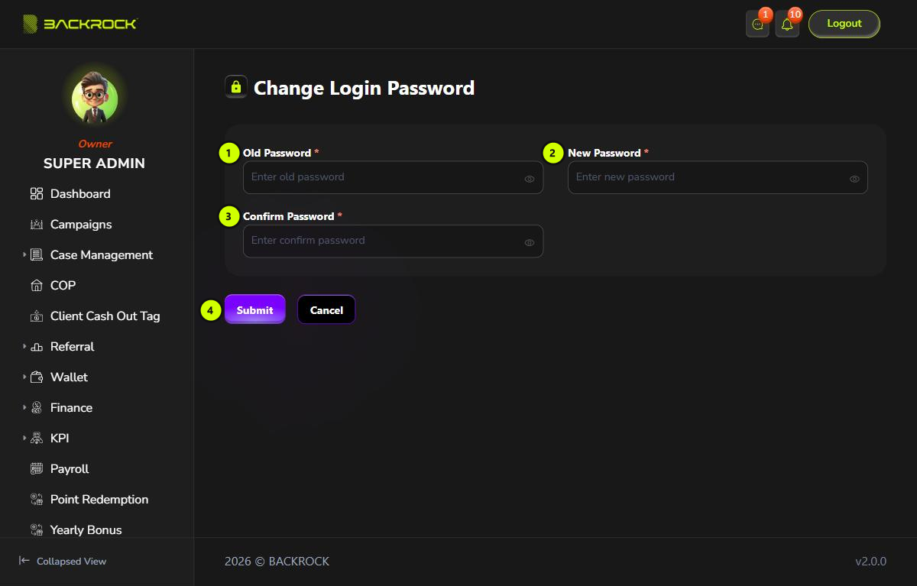Focus the Enter new password field
917x586 pixels.
[718, 177]
